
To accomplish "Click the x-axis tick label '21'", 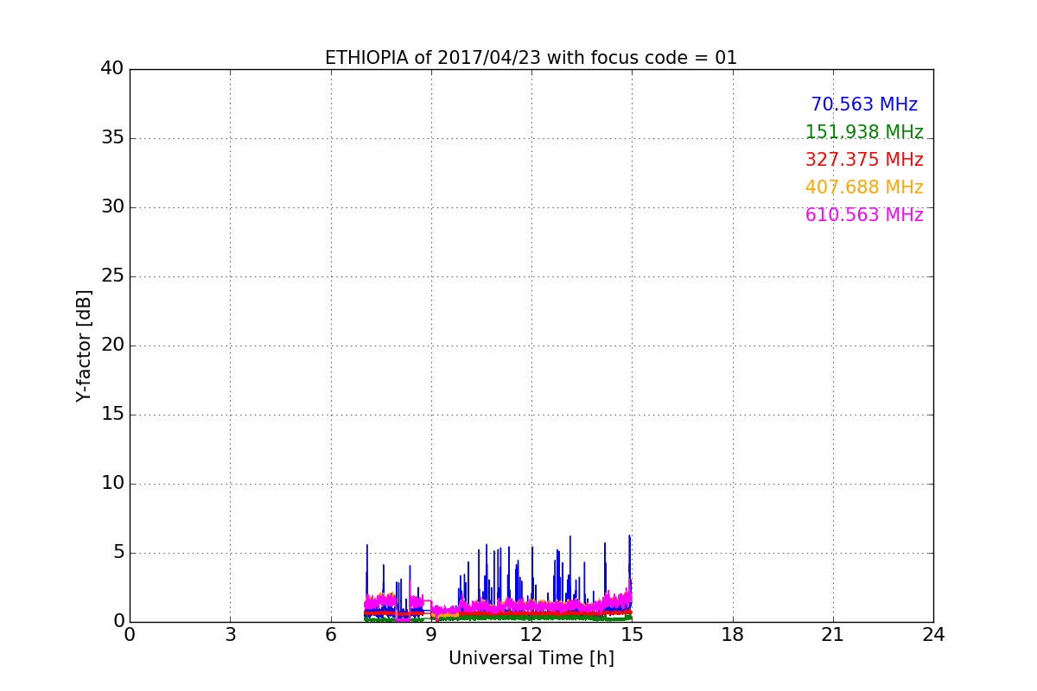I will coord(833,635).
